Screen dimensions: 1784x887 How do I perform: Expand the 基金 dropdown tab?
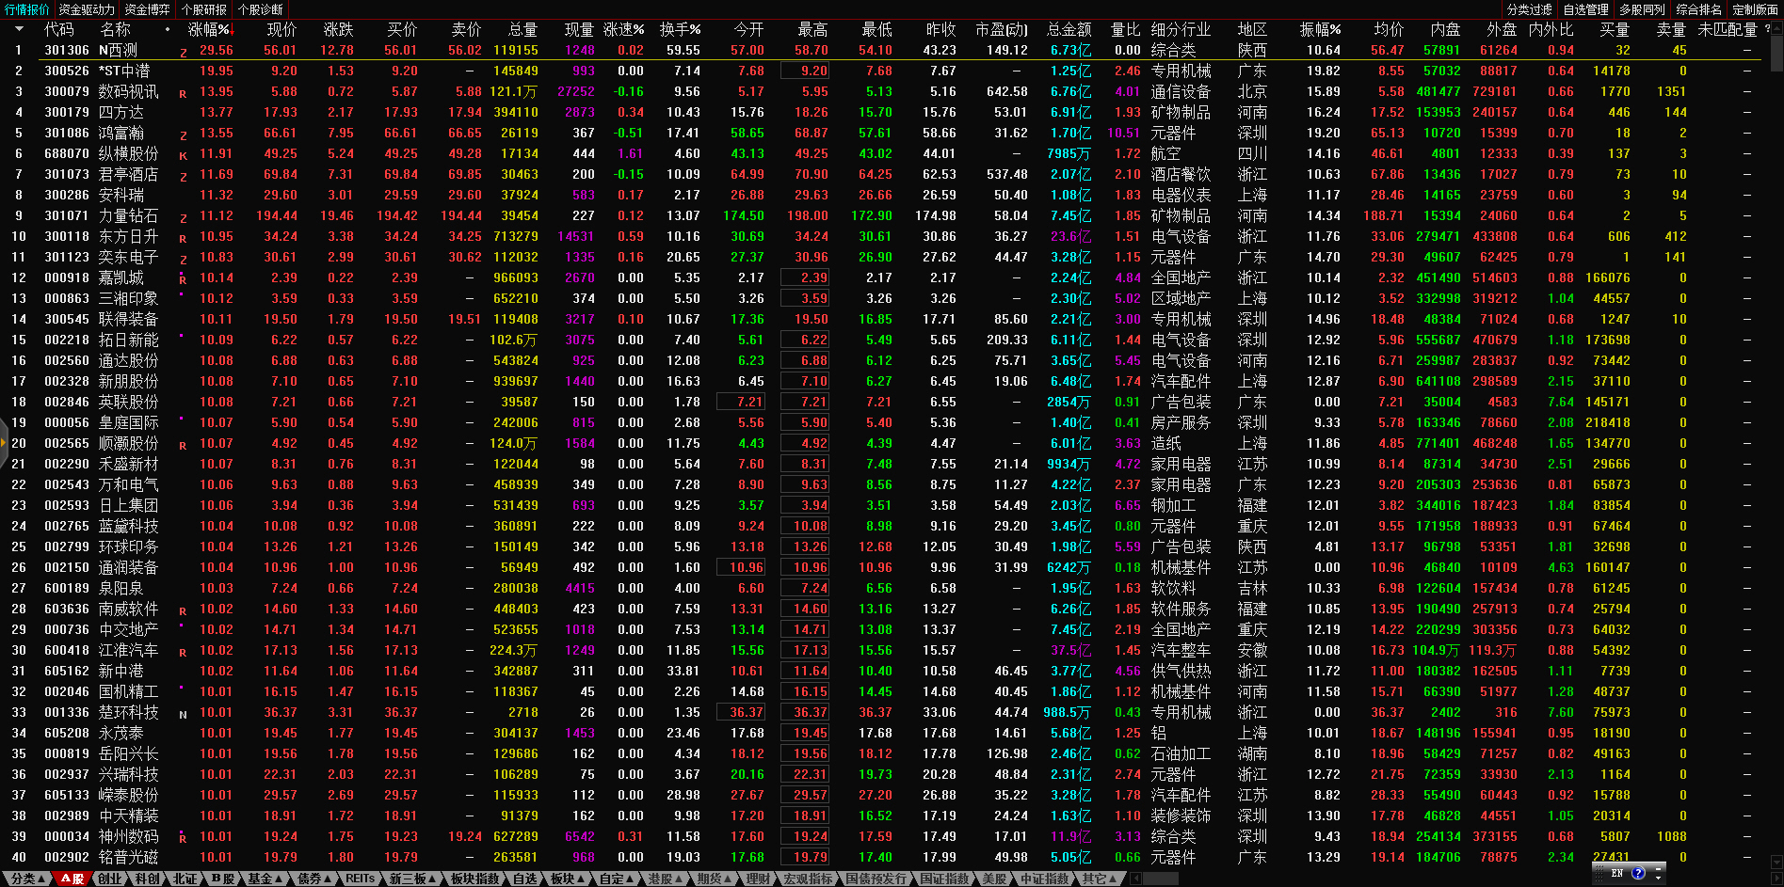[264, 879]
